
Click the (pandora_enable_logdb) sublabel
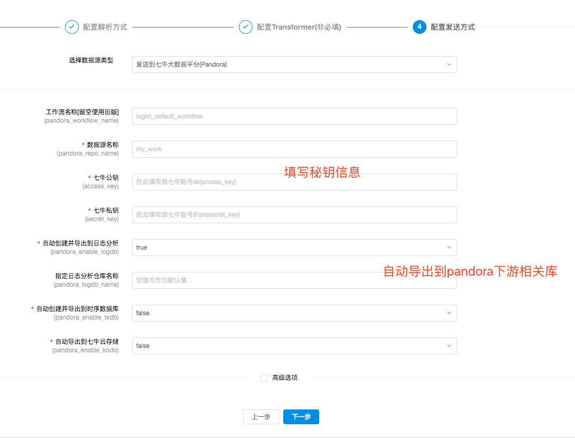(x=85, y=252)
